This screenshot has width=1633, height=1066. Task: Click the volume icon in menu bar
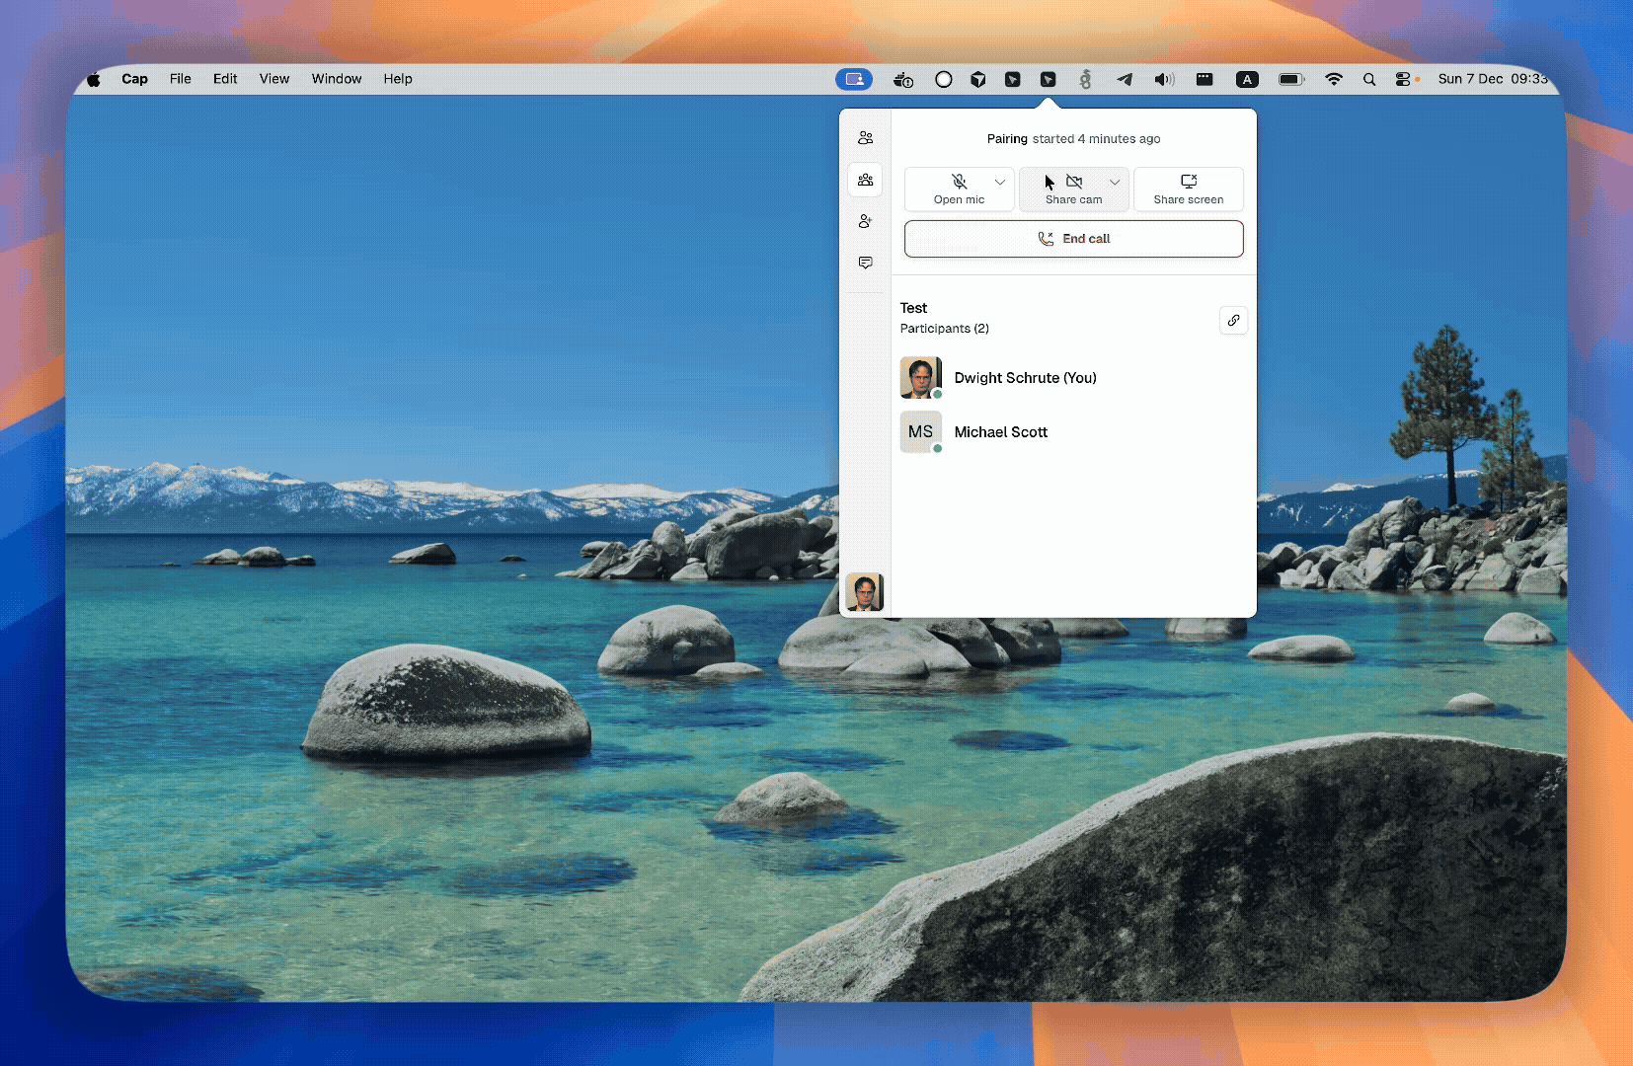click(x=1164, y=80)
